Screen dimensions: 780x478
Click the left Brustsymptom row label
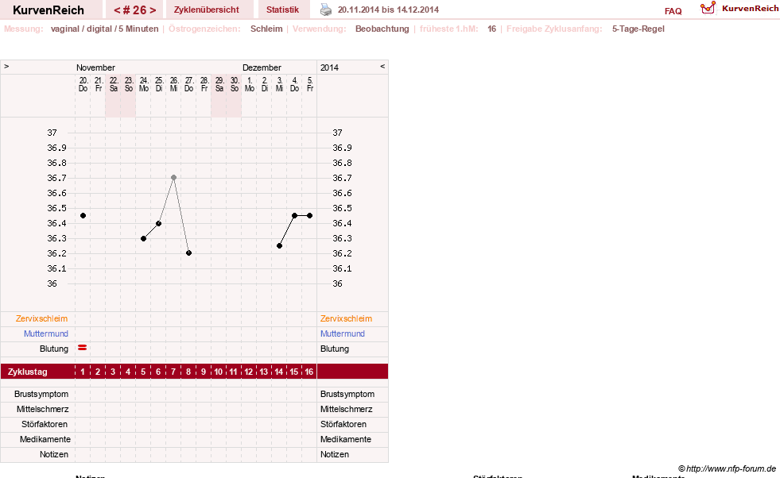pos(41,394)
